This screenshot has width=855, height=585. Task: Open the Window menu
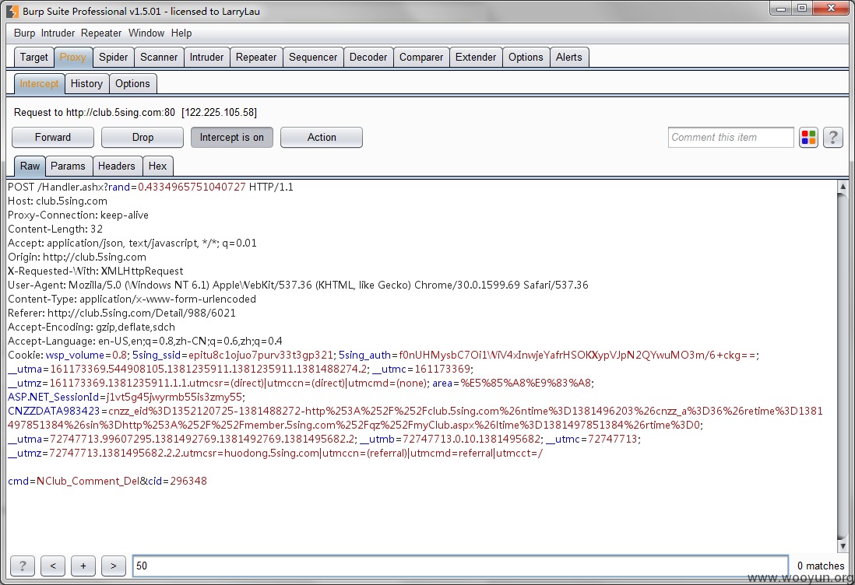[146, 33]
